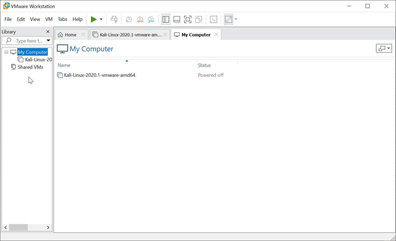Open the VM menu
The height and width of the screenshot is (241, 396).
pyautogui.click(x=49, y=19)
